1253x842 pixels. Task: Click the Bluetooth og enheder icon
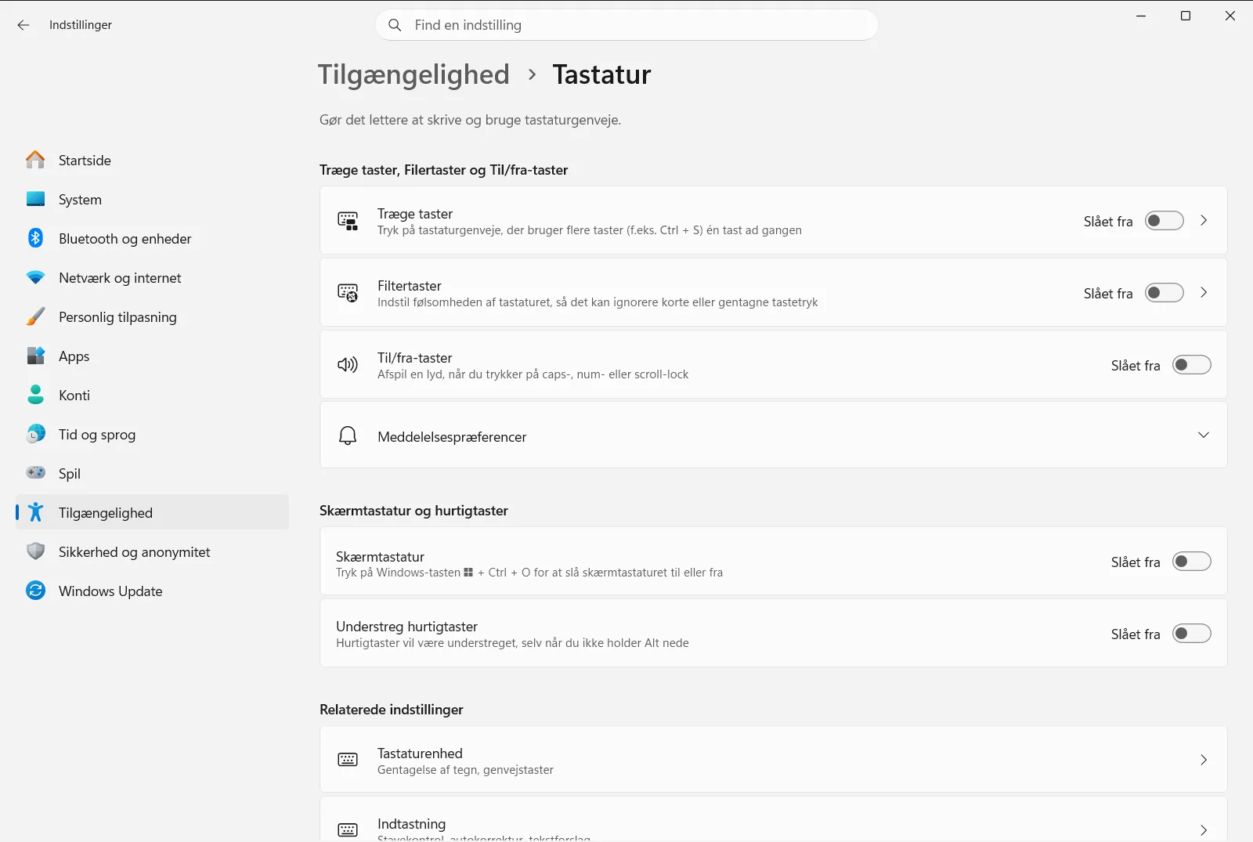pos(35,238)
